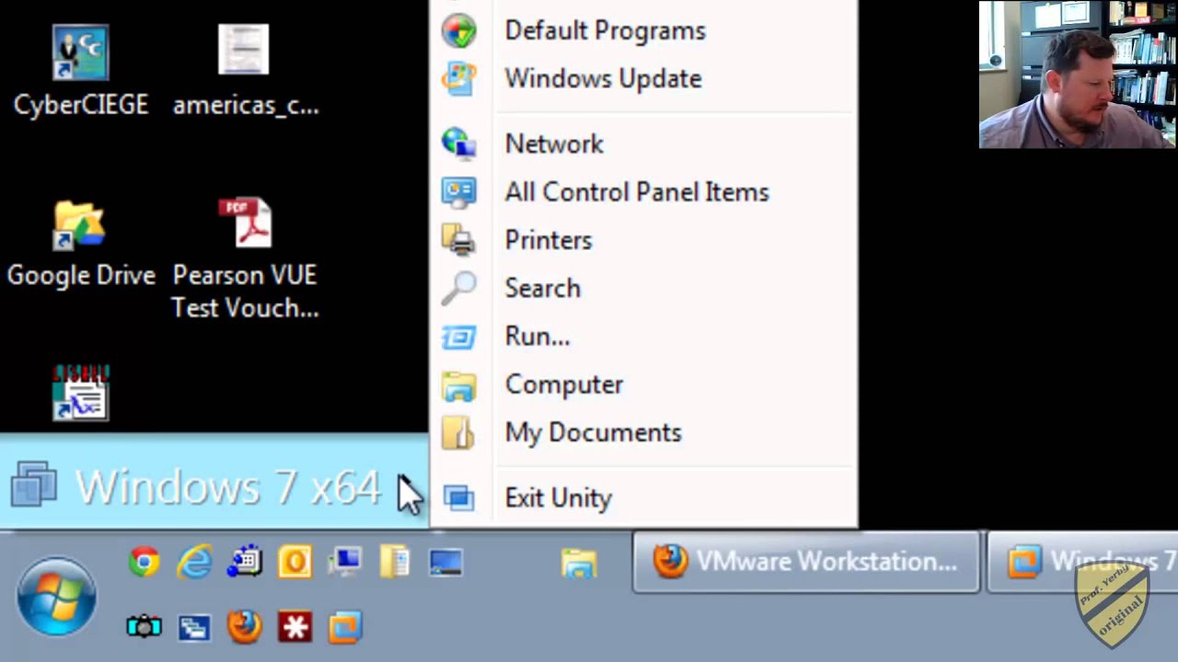
Task: Click the Default Programs icon in menu
Action: pos(458,30)
